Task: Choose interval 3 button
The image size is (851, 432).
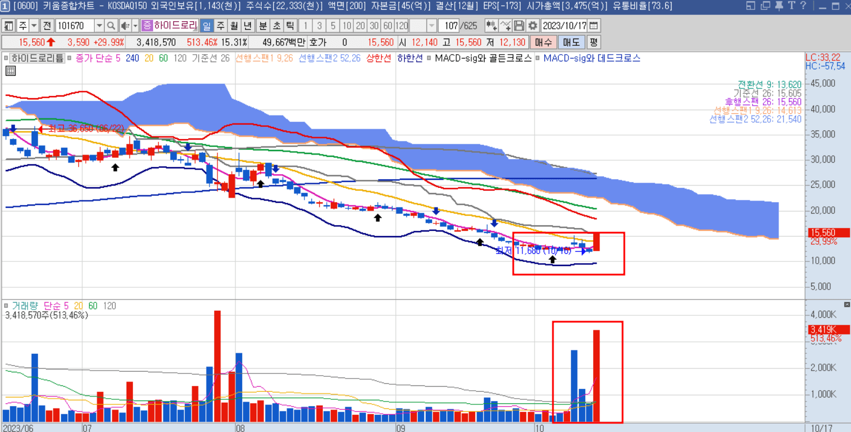Action: [x=319, y=26]
